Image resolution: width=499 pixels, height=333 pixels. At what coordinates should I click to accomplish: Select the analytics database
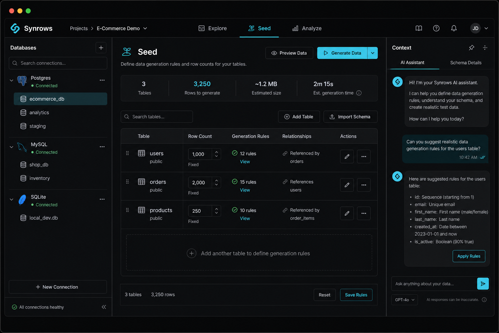click(60, 113)
